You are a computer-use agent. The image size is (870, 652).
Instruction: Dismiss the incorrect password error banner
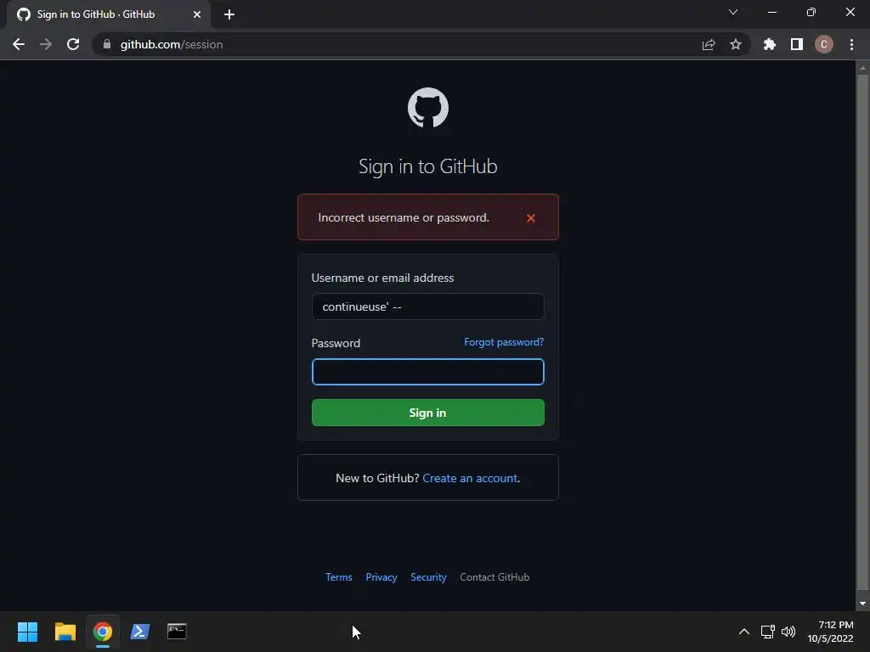coord(530,218)
